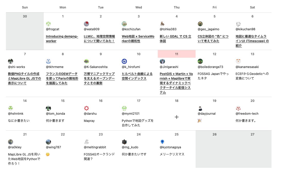This screenshot has width=289, height=175.
Task: Click username @k_hirofumi
Action: [x=131, y=67]
